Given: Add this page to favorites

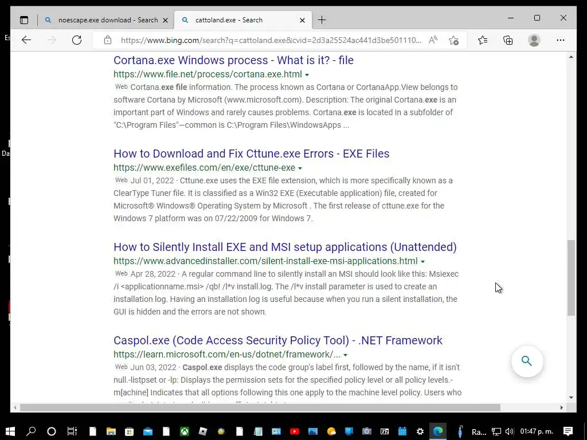Looking at the screenshot, I should [x=454, y=40].
